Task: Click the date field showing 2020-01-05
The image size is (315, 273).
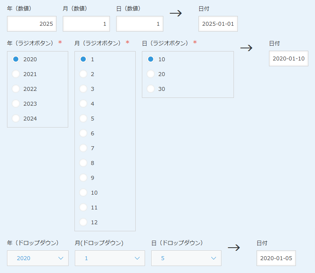Action: coord(276,258)
